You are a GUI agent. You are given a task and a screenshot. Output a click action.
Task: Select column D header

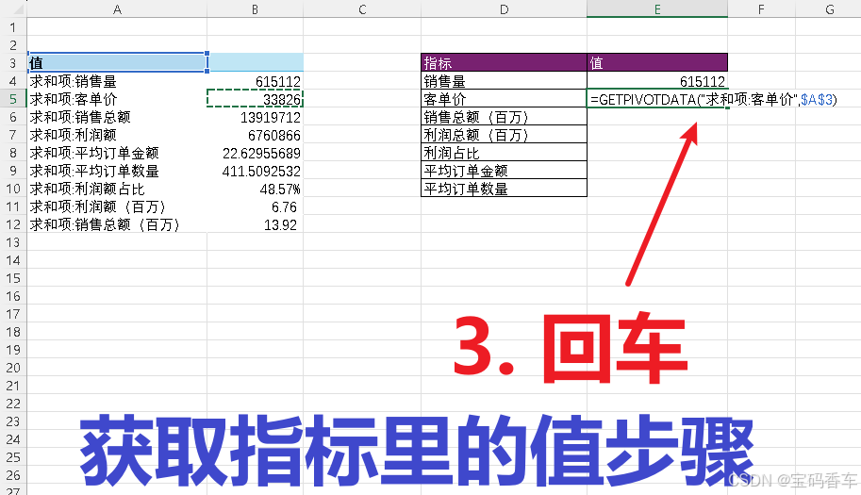click(x=504, y=8)
